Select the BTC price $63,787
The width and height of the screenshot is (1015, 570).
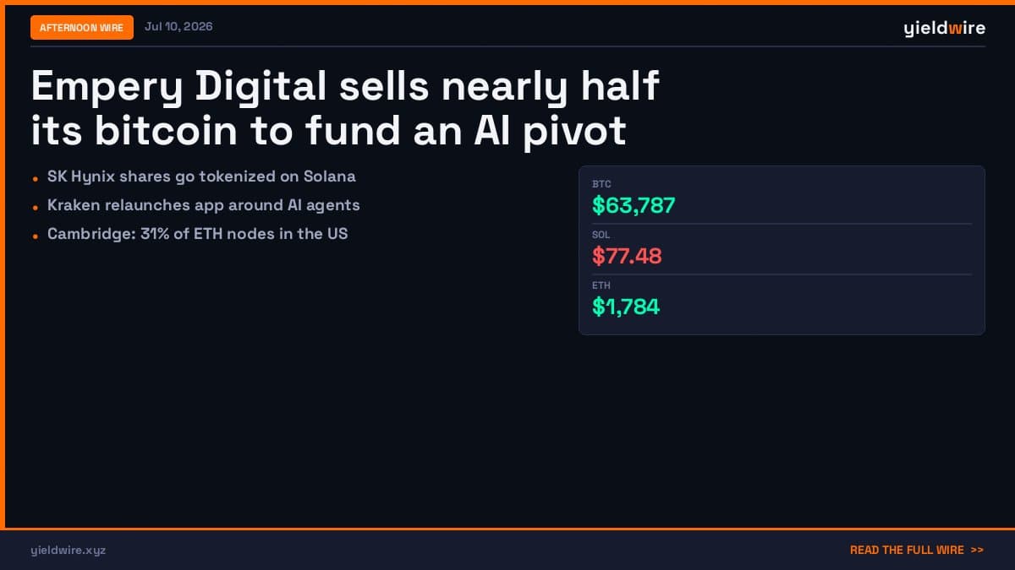click(634, 205)
